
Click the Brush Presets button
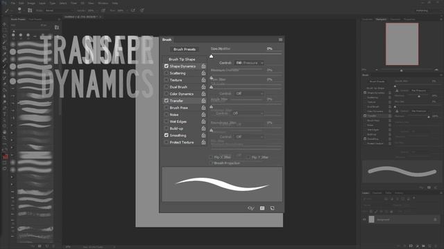coord(185,49)
